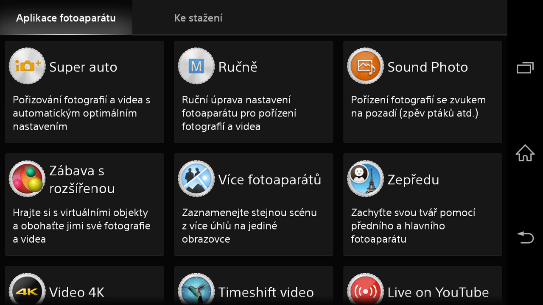Select the Video 4K icon

[x=27, y=289]
